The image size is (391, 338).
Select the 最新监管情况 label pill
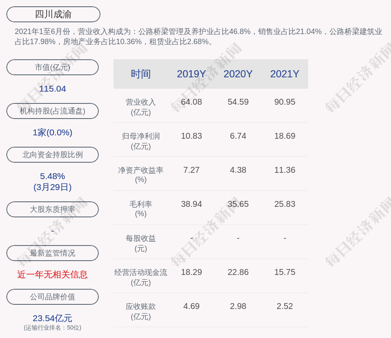pyautogui.click(x=53, y=253)
